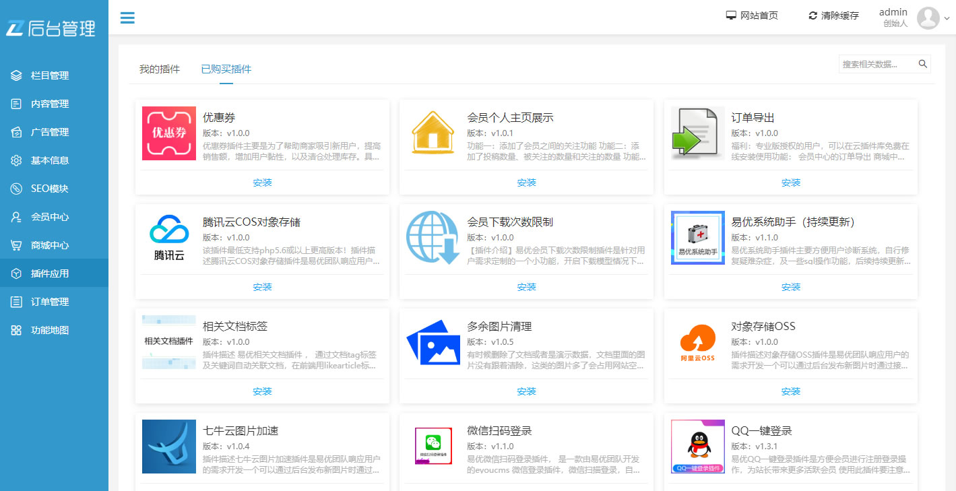Click the 相关文档标签 plugin thumbnail

click(x=169, y=342)
